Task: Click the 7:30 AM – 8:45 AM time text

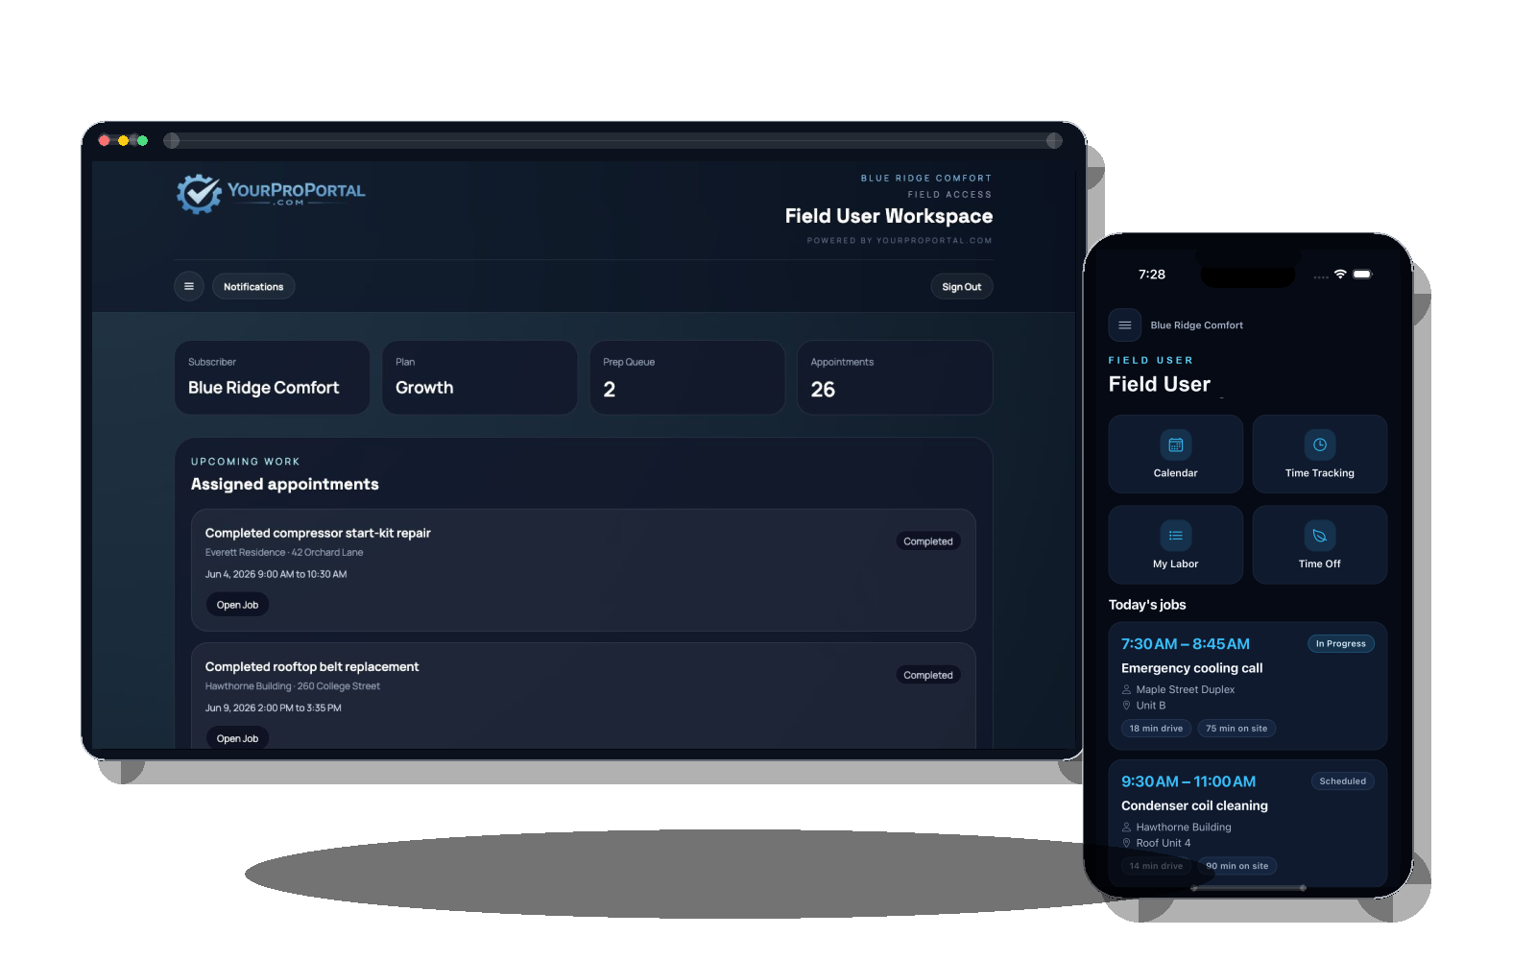Action: click(1186, 644)
